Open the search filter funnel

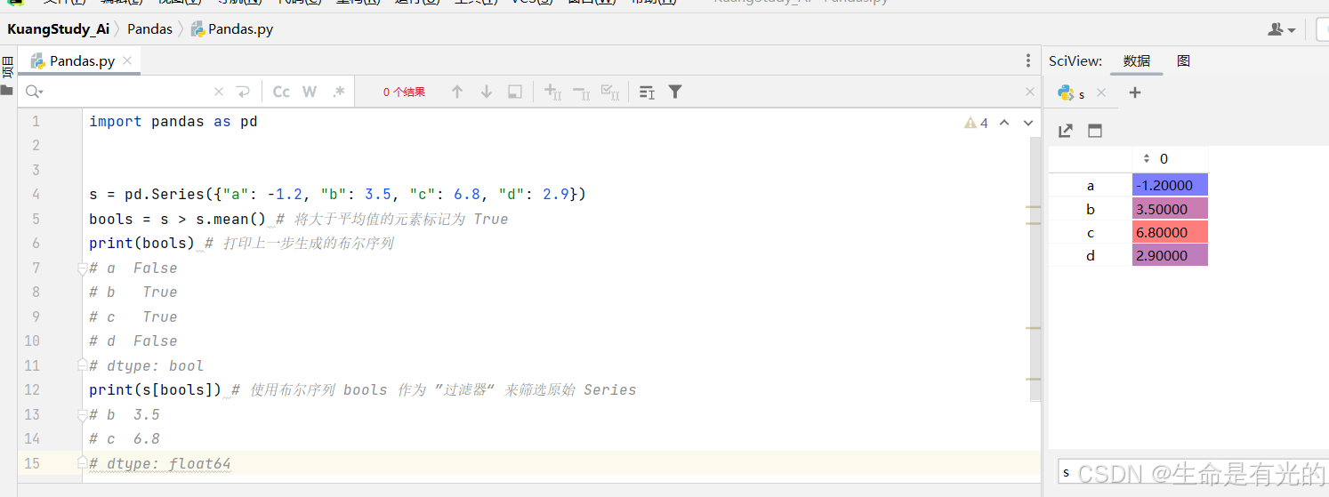pos(675,92)
